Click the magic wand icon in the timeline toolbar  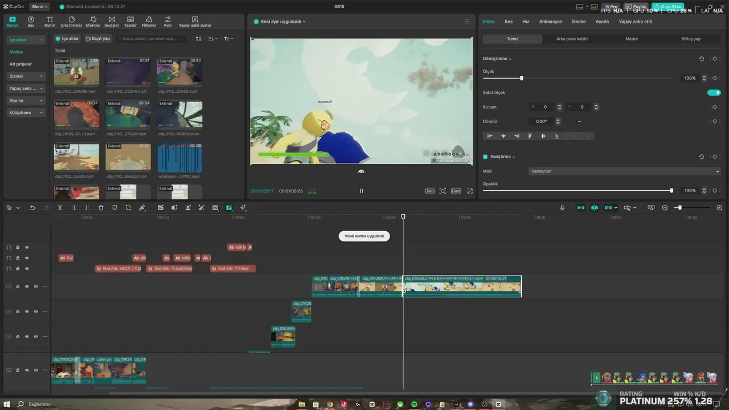201,208
